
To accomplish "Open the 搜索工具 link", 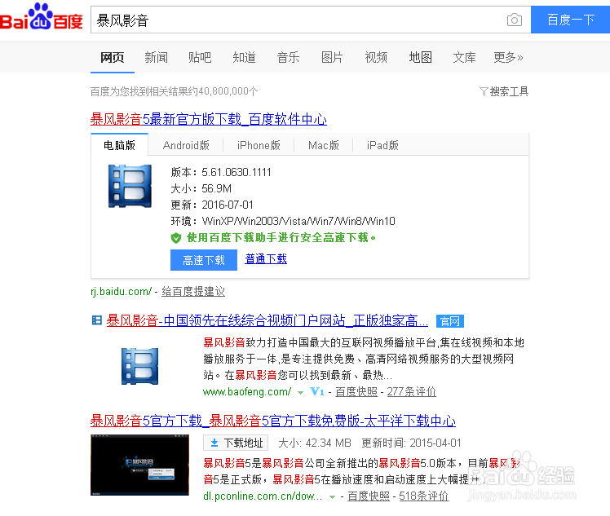I will [509, 91].
